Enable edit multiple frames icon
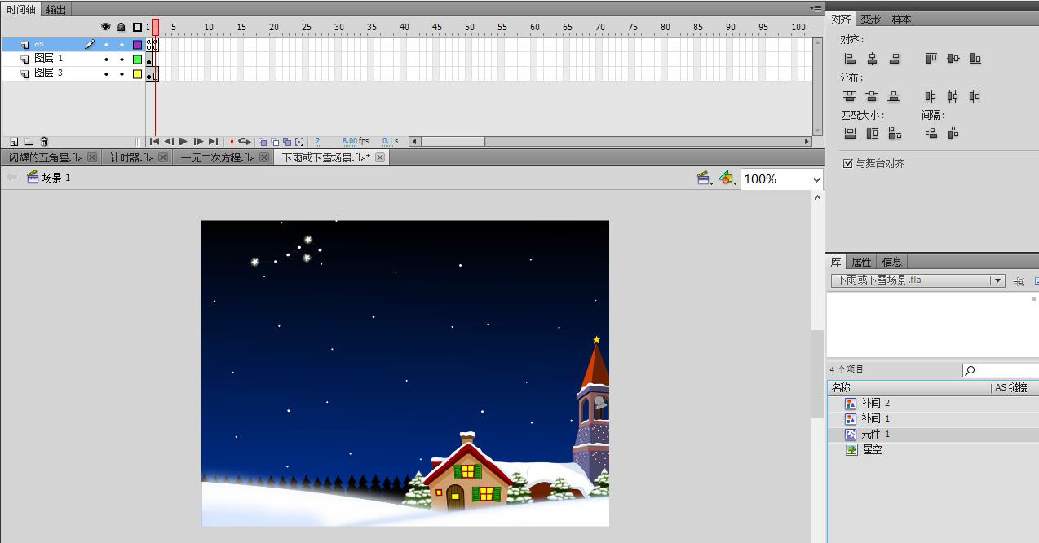 (287, 142)
